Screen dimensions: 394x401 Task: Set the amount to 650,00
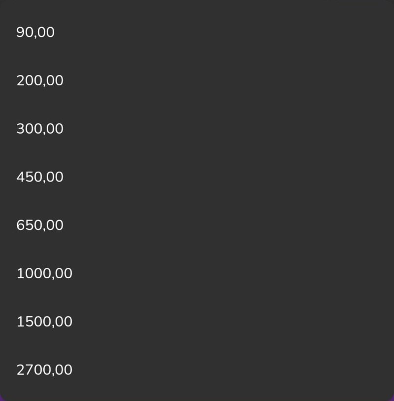tap(197, 225)
